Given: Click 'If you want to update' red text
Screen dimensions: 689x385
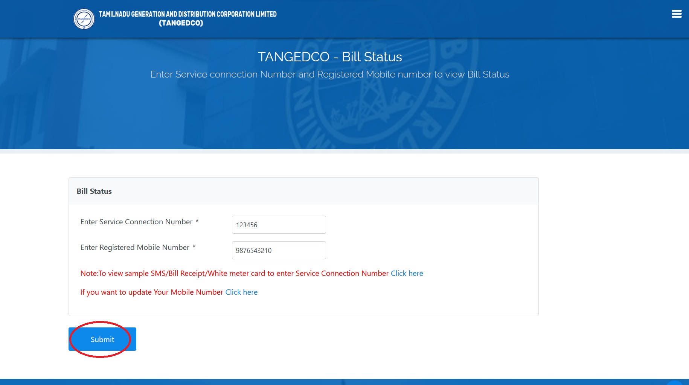Looking at the screenshot, I should [x=151, y=292].
